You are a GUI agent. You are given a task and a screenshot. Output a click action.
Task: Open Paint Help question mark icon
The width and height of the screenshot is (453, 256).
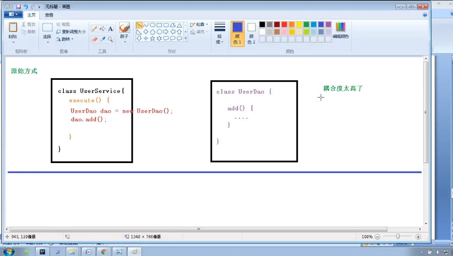[x=425, y=15]
